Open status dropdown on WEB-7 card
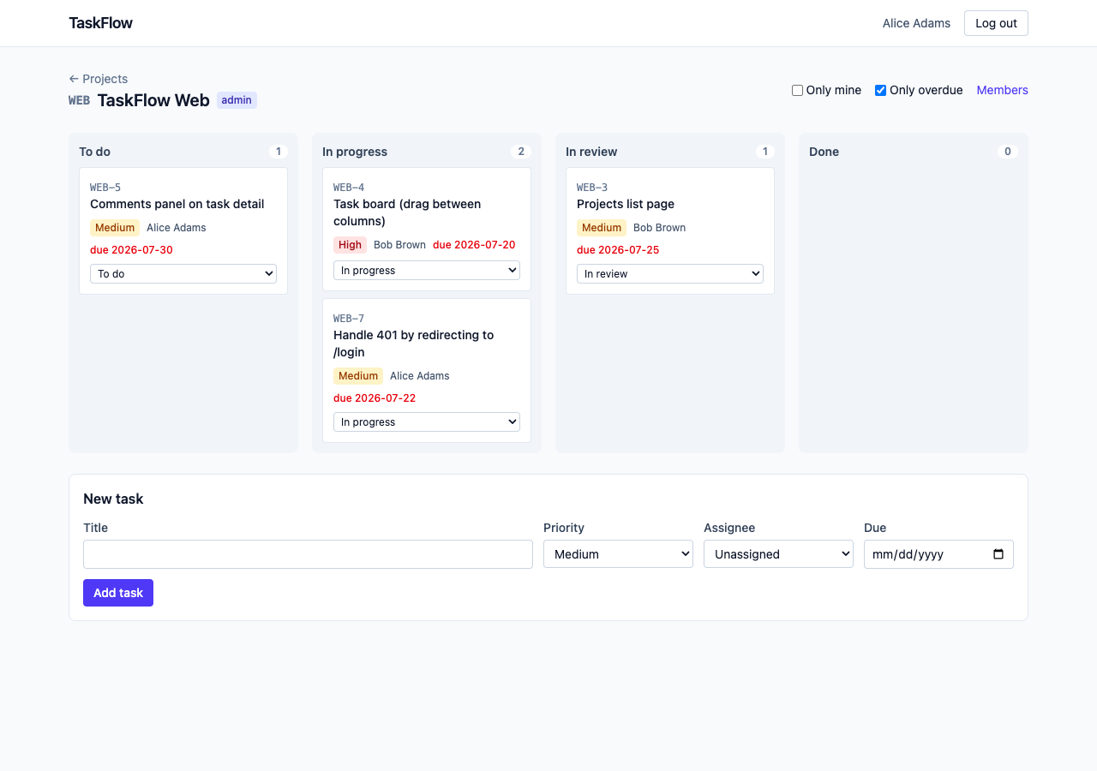Screen dimensions: 1097x771 427,421
